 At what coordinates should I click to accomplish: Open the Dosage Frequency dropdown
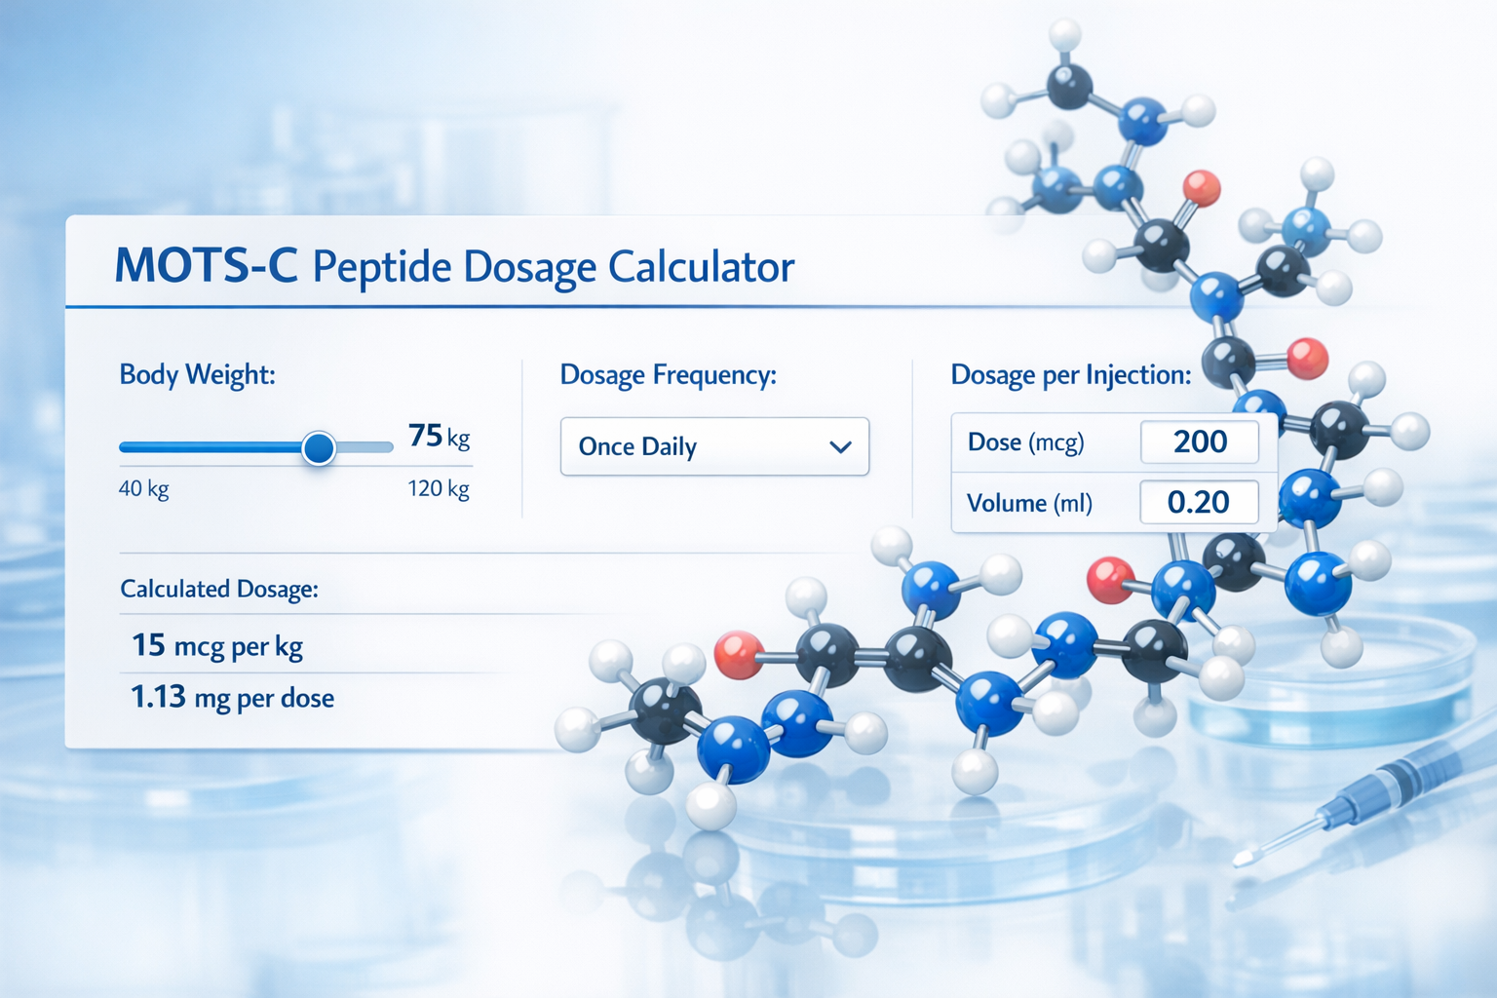pyautogui.click(x=714, y=446)
